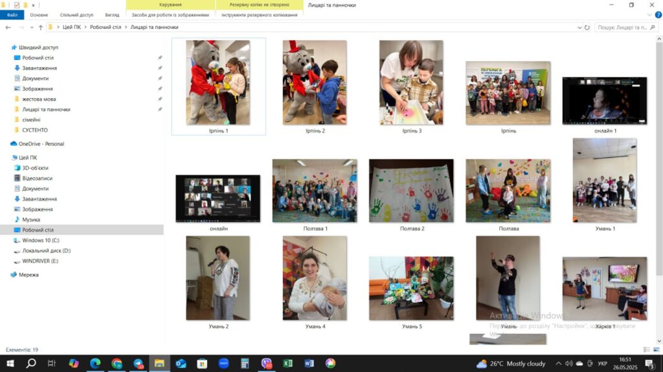663x372 pixels.
Task: Click Лицарі та панночки breadcrumb segment
Action: coord(154,27)
